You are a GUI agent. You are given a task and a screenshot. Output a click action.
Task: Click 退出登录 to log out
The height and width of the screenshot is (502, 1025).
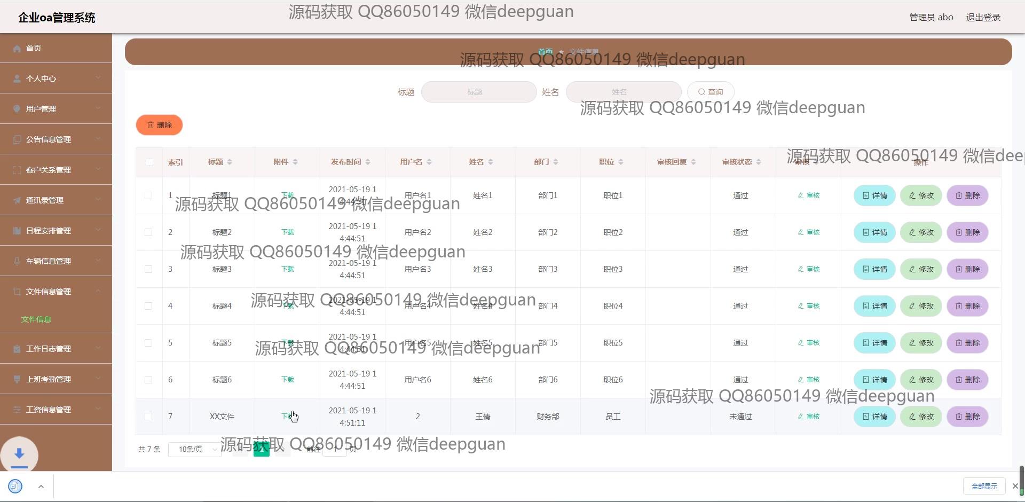coord(983,17)
